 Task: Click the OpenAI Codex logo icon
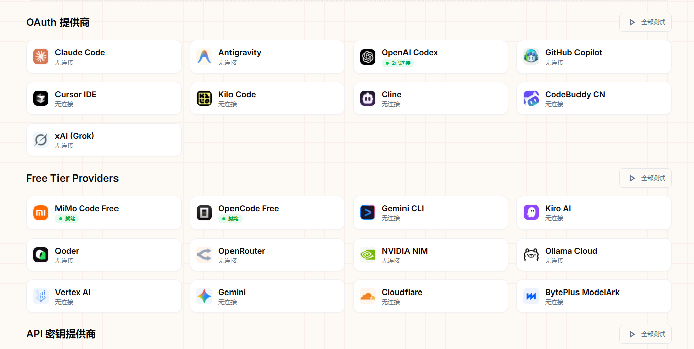click(368, 56)
